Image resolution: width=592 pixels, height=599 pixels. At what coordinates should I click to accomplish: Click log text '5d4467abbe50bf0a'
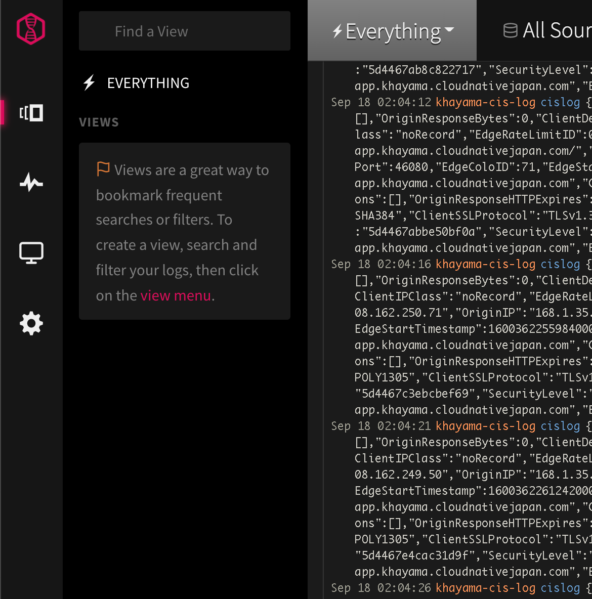422,232
